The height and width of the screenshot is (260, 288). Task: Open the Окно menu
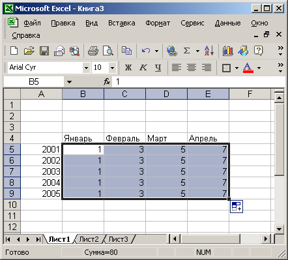(259, 23)
